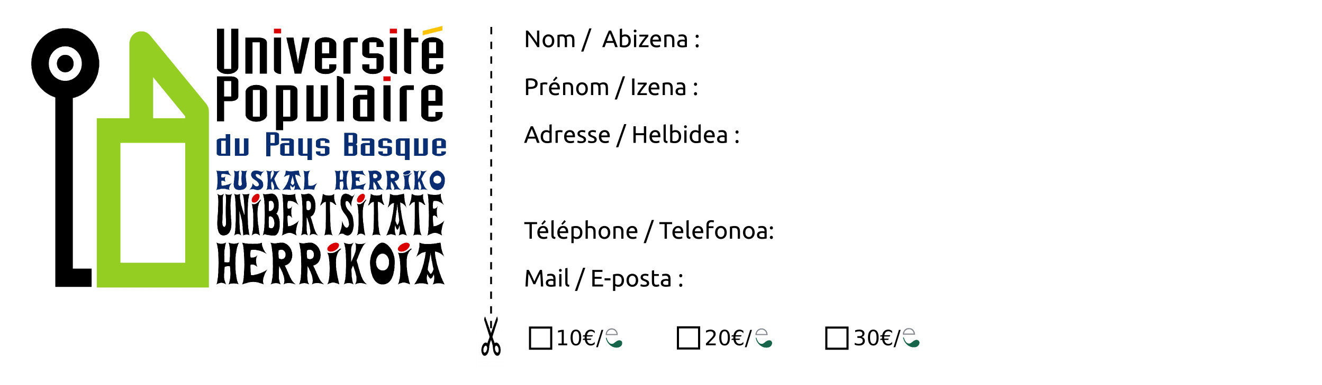1322x385 pixels.
Task: Click the yellow accent mark on Université
Action: 432,31
